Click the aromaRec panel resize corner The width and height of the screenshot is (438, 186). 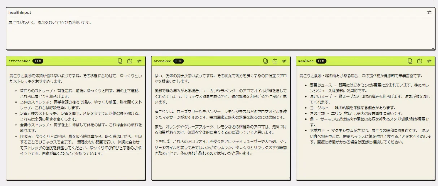coord(289,178)
